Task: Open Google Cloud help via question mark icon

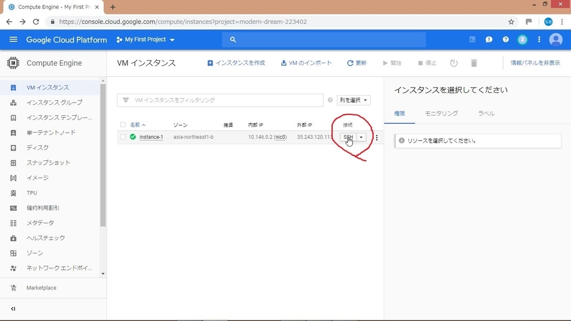Action: [505, 40]
